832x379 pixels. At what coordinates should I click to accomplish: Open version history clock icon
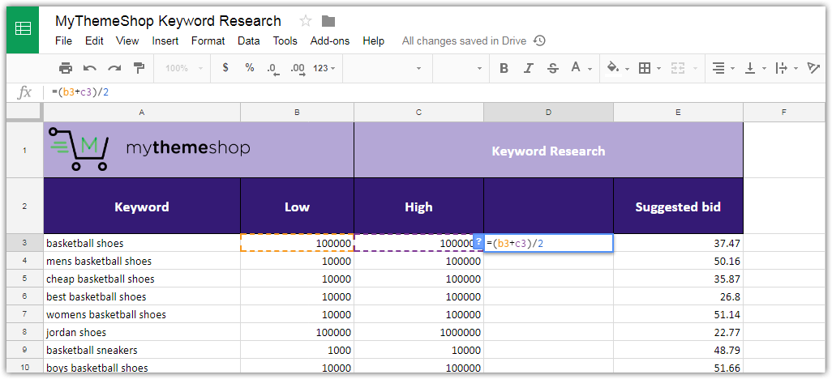539,40
